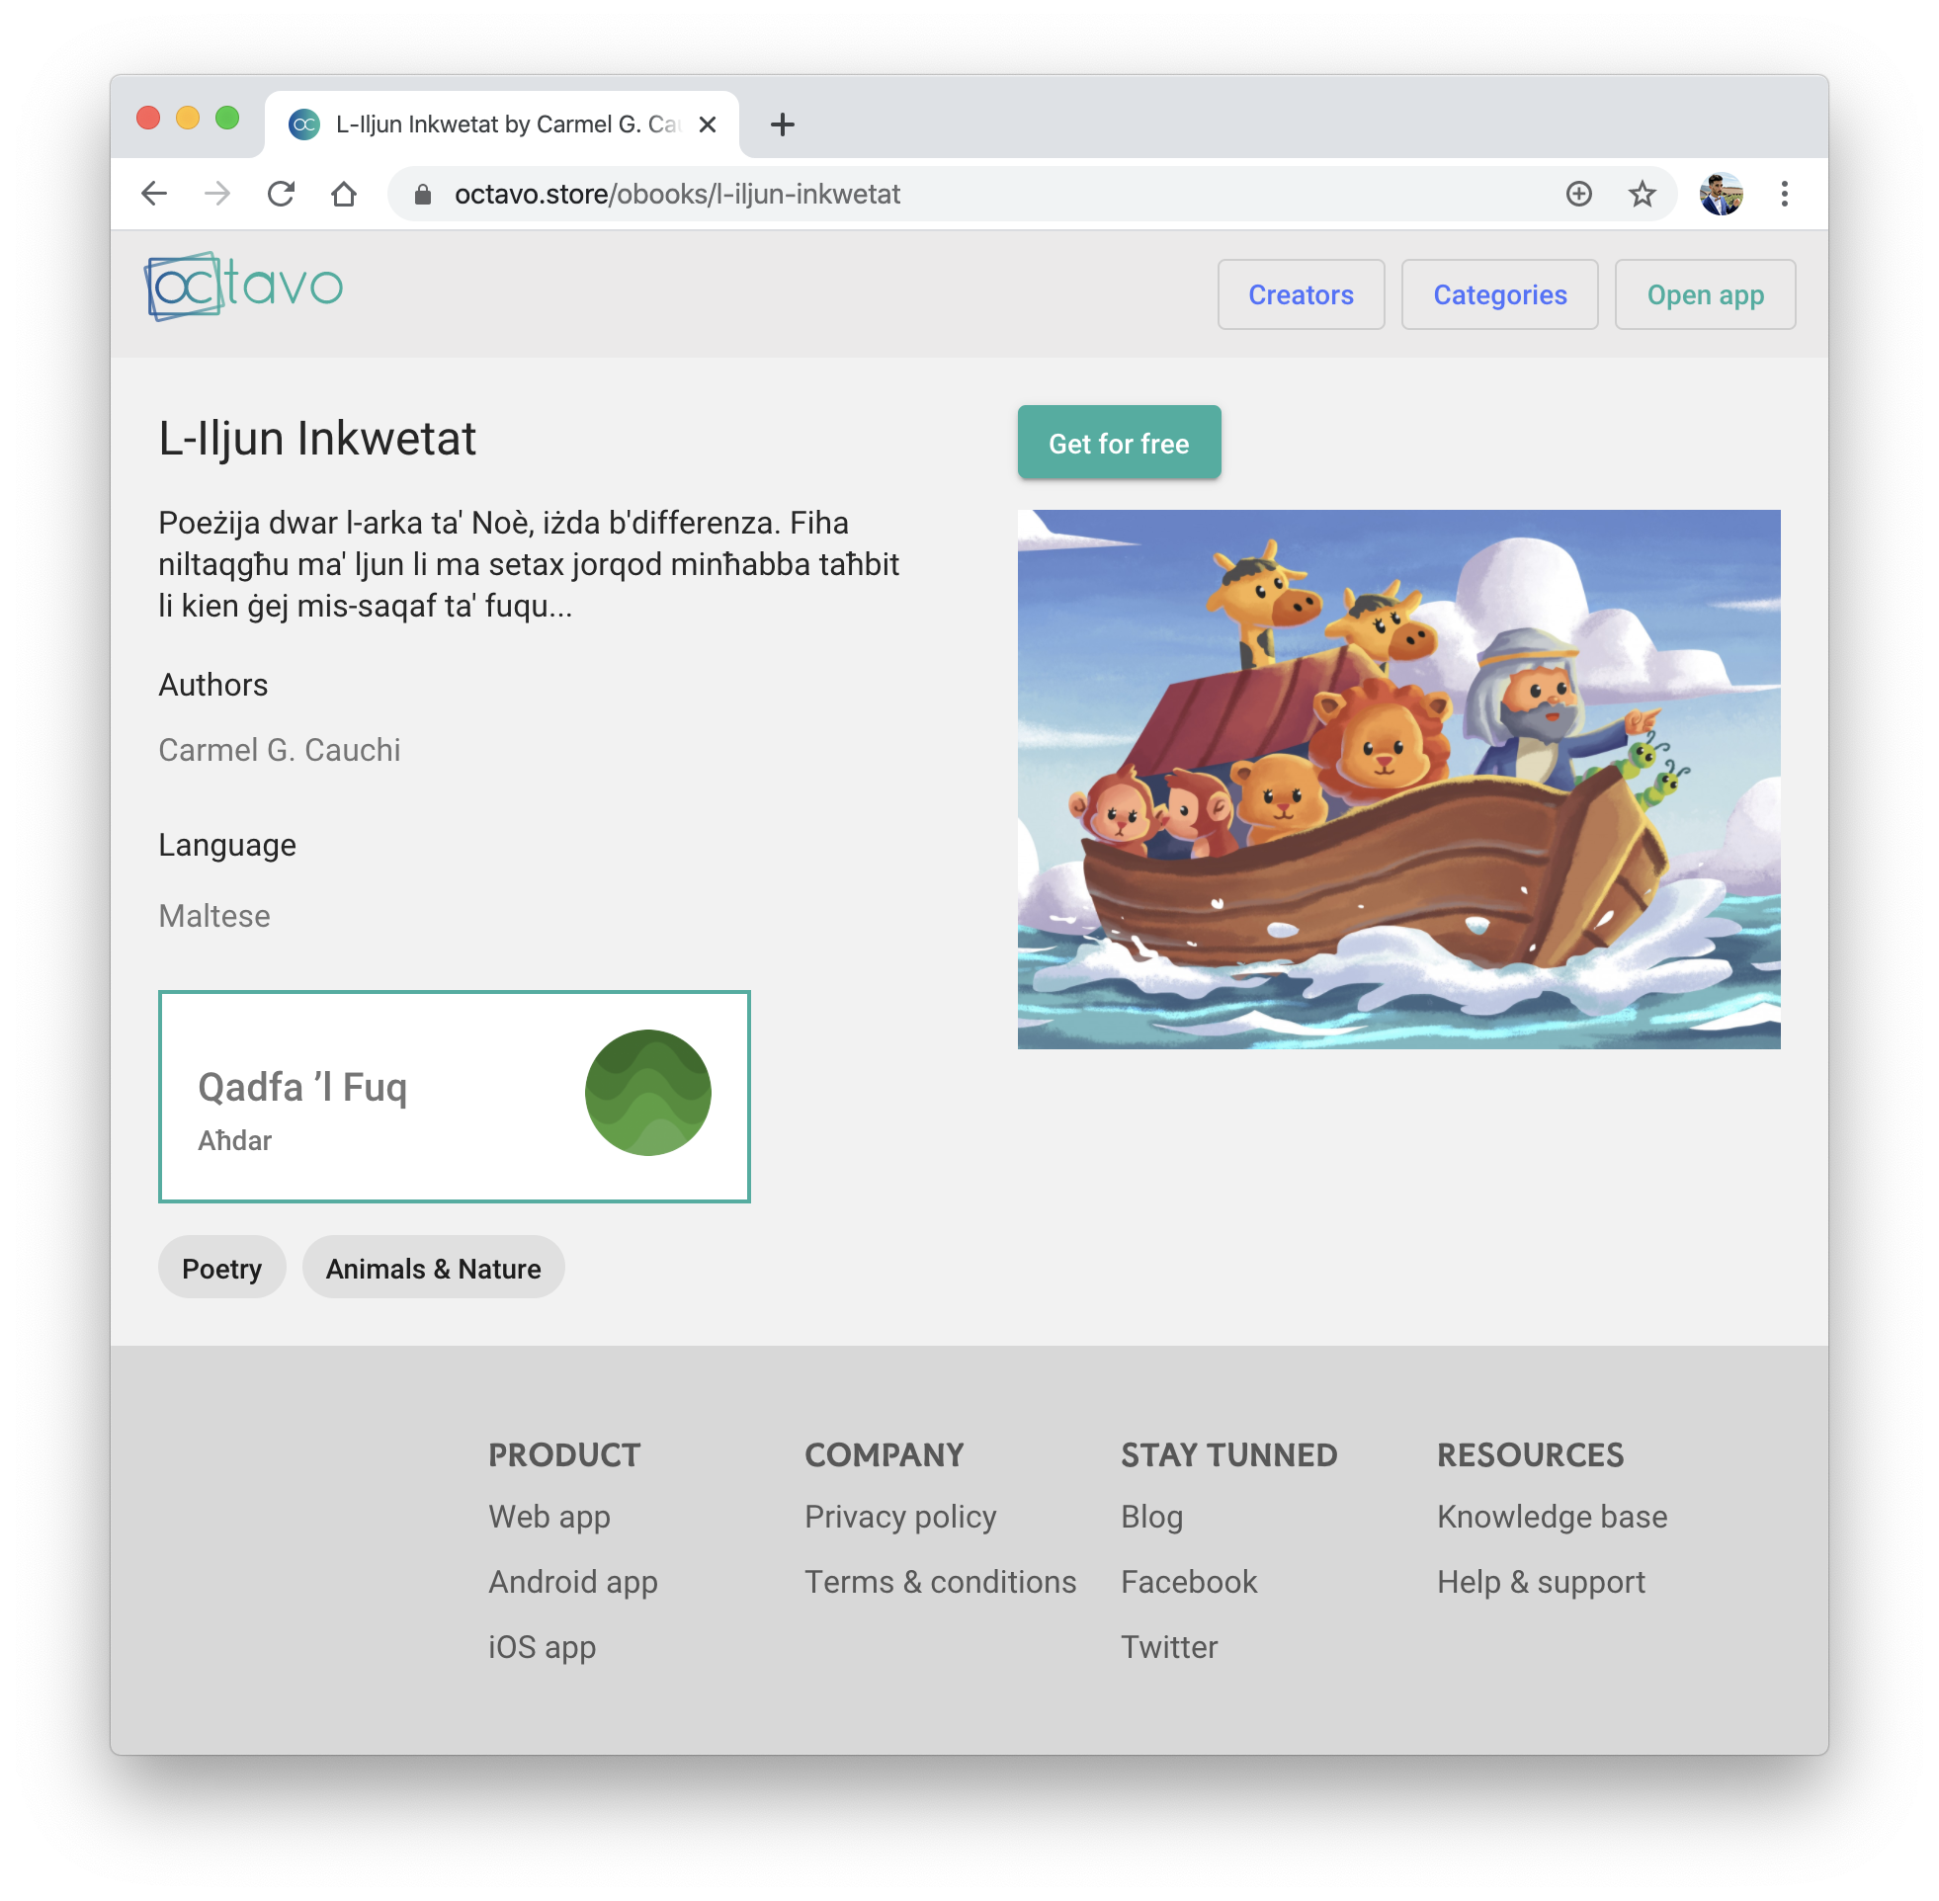Click the Open app button icon

[x=1706, y=292]
